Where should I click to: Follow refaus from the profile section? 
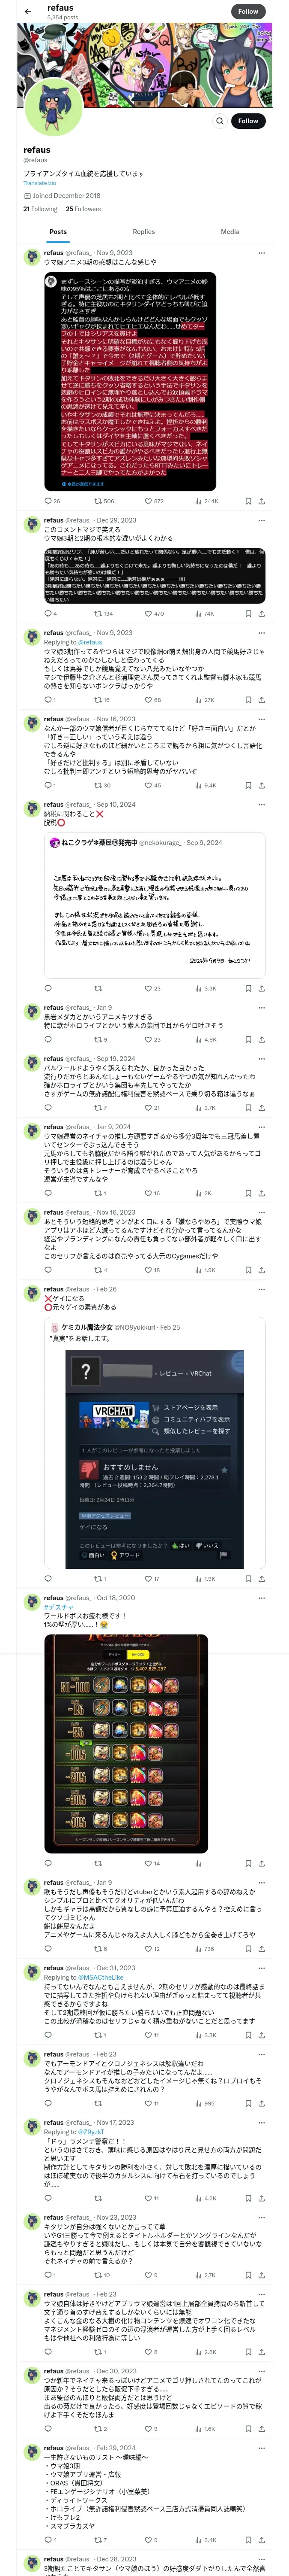point(248,120)
